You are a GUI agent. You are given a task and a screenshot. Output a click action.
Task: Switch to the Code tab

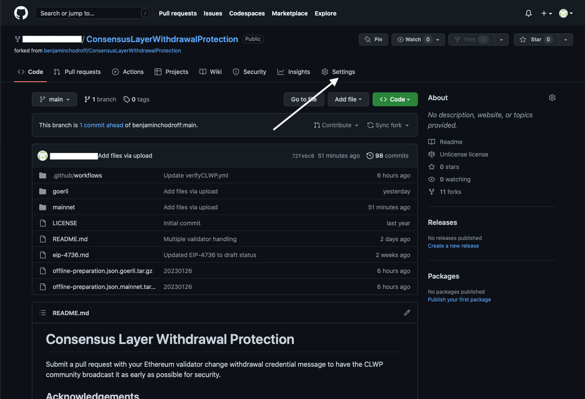coord(30,72)
